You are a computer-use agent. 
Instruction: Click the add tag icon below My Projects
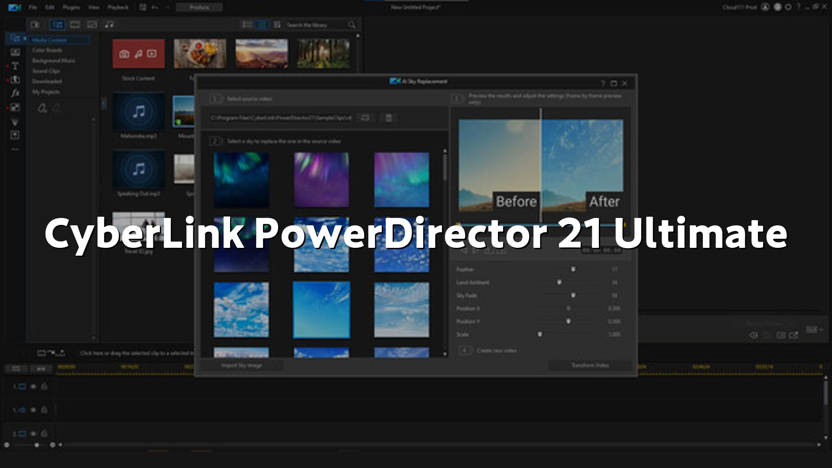click(x=42, y=108)
